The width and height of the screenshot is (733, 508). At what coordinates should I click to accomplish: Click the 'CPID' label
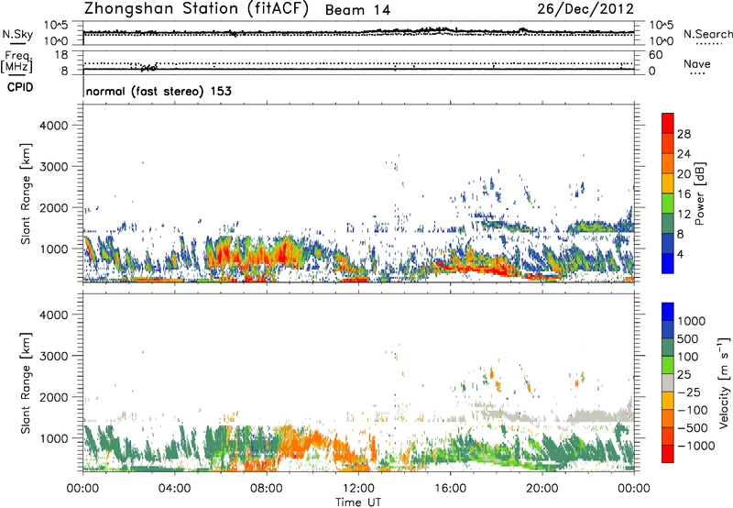pyautogui.click(x=20, y=87)
